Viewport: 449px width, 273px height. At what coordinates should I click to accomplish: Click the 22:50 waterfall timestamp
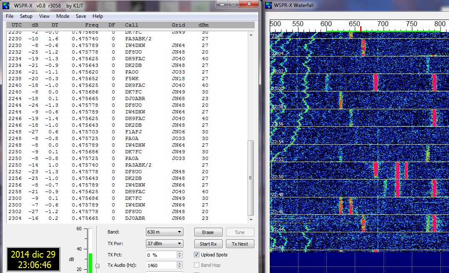[278, 177]
